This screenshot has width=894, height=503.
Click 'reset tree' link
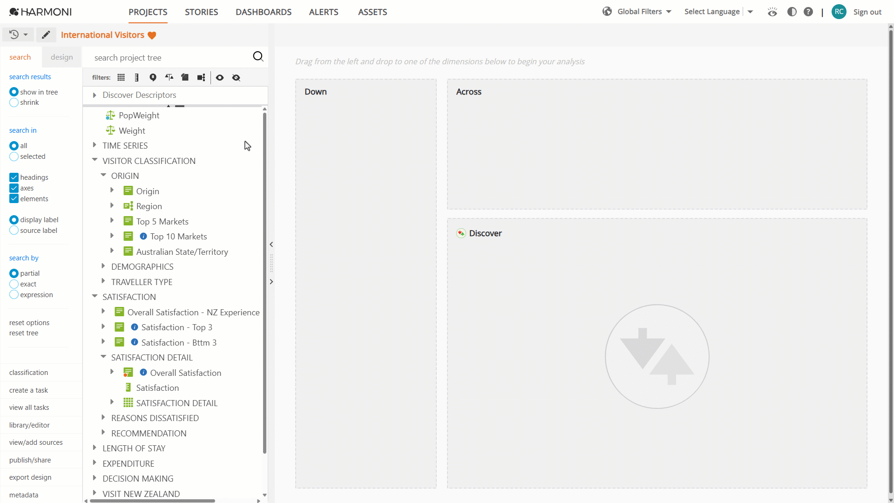point(24,333)
